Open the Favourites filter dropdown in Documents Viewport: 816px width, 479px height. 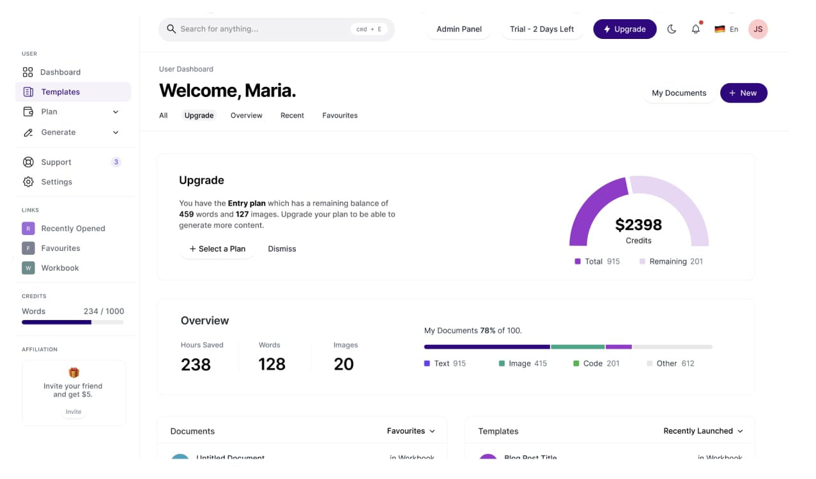click(411, 430)
